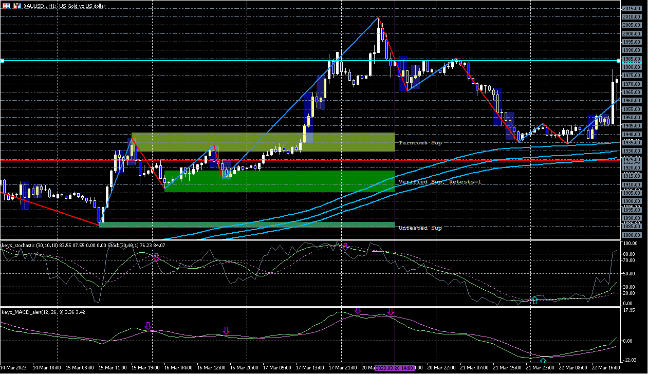Viewport: 648px width, 374px height.
Task: Click the One Click Trading panel icon
Action: [x=17, y=6]
